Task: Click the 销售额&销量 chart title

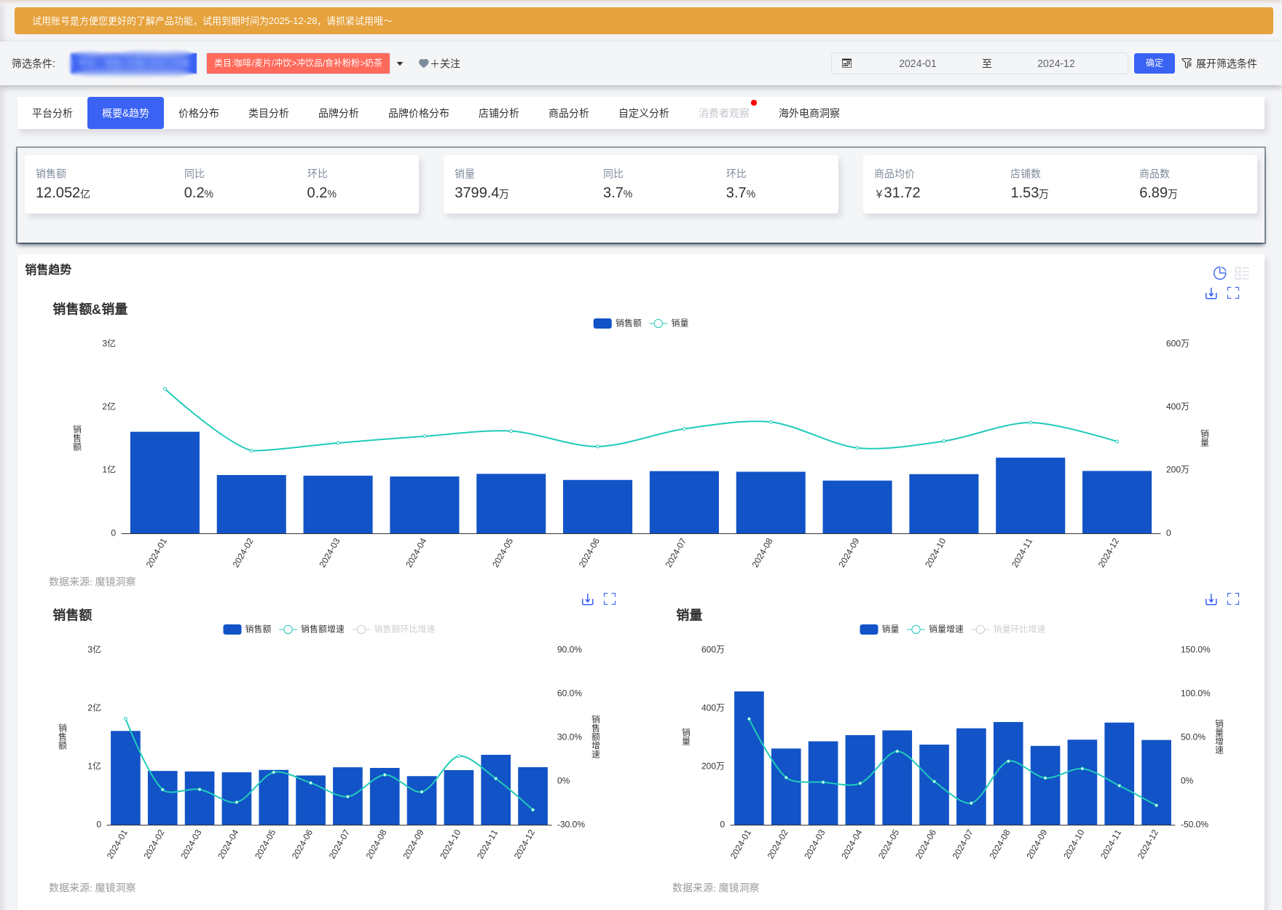Action: tap(90, 309)
